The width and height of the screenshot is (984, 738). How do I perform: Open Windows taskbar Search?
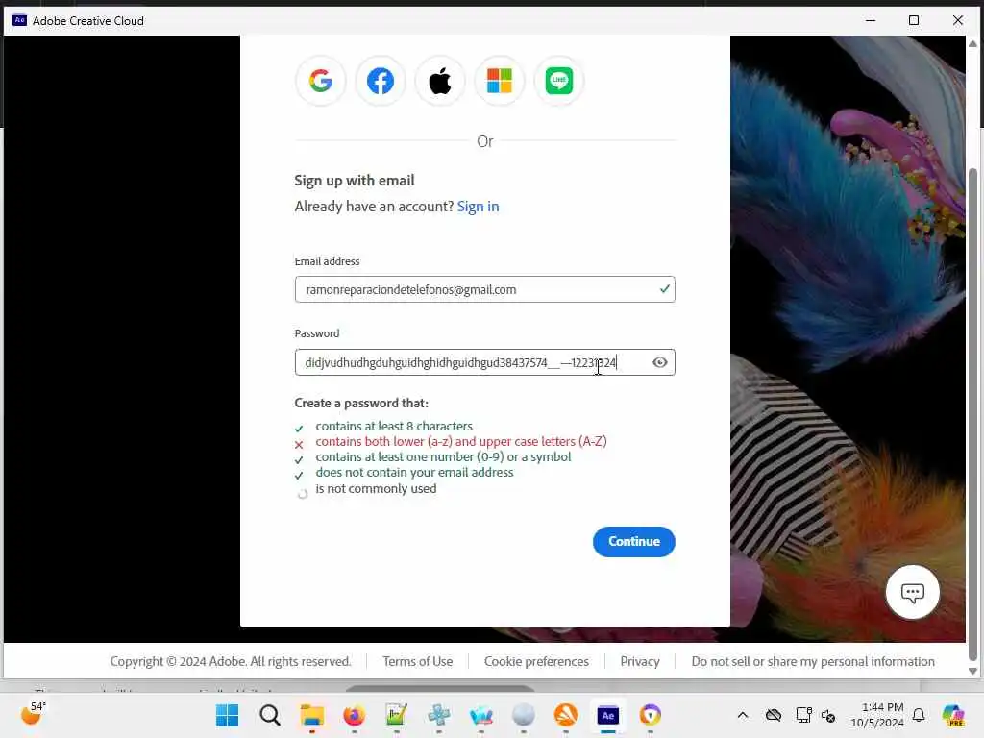click(x=270, y=715)
